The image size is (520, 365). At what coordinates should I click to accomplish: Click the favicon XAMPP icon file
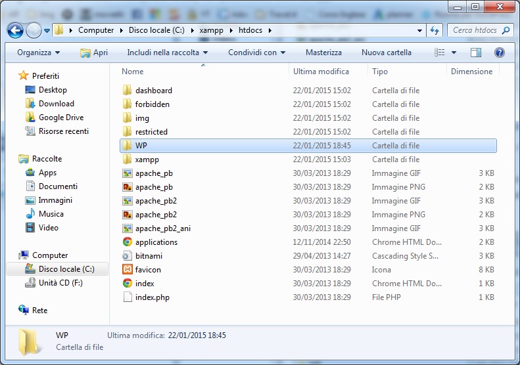coord(128,269)
